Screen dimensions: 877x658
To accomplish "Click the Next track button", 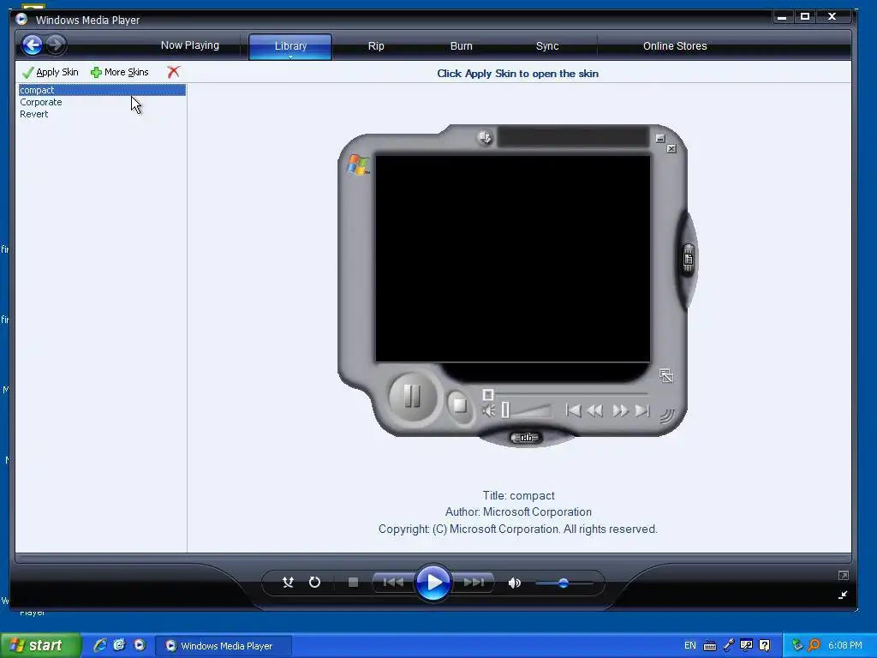I will pyautogui.click(x=473, y=583).
